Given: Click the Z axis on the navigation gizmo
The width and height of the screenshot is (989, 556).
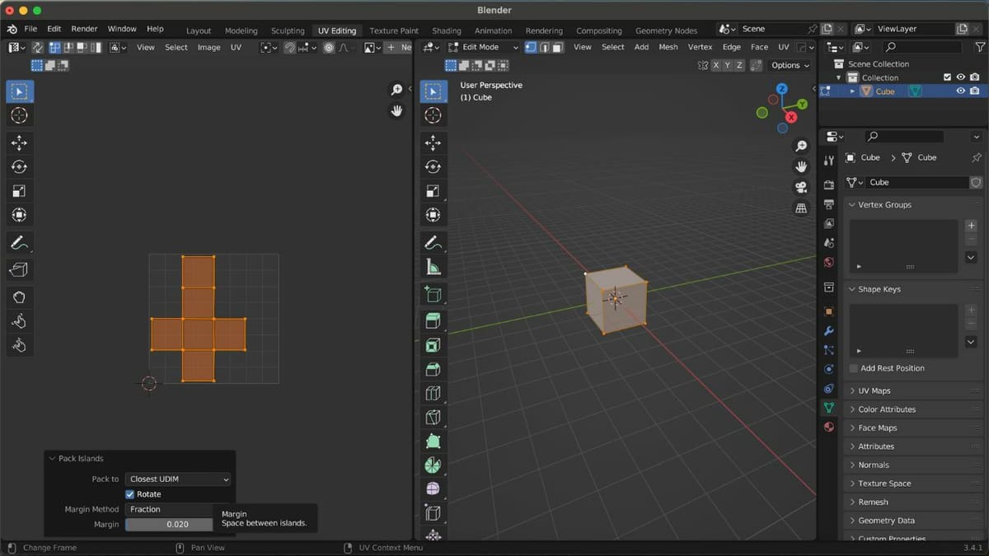Looking at the screenshot, I should (781, 88).
